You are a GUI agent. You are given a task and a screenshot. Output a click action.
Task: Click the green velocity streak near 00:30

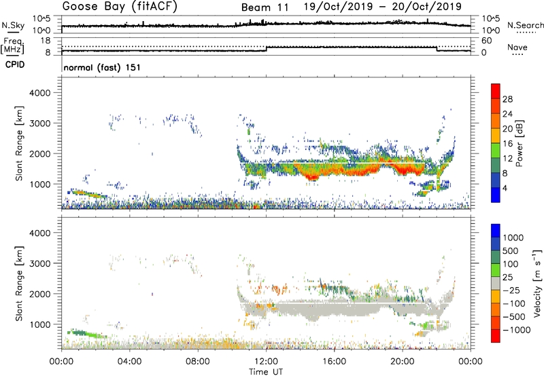87,335
